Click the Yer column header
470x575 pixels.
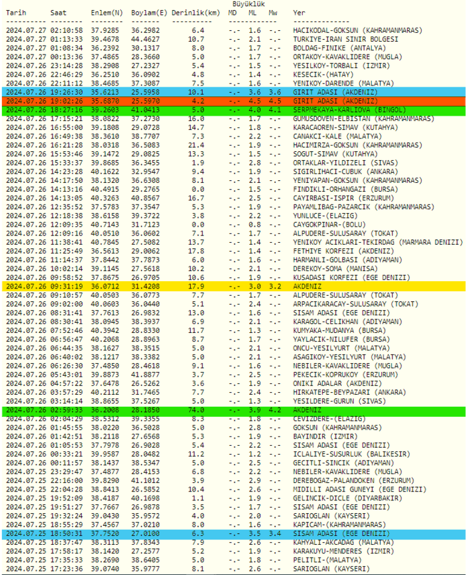click(299, 13)
